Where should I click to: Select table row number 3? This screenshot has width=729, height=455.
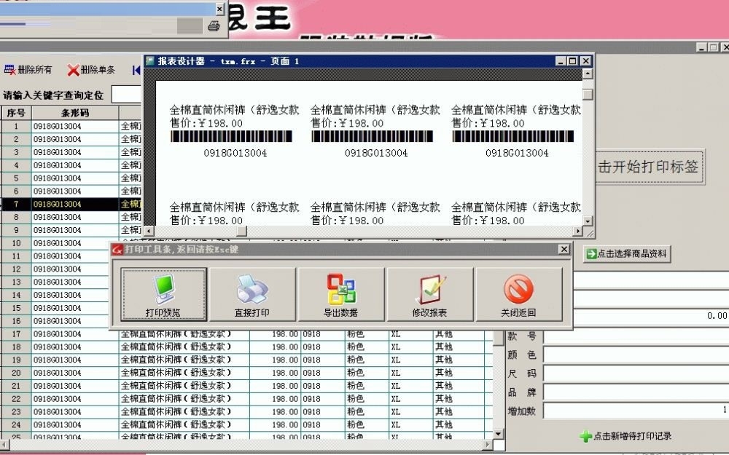tap(16, 152)
